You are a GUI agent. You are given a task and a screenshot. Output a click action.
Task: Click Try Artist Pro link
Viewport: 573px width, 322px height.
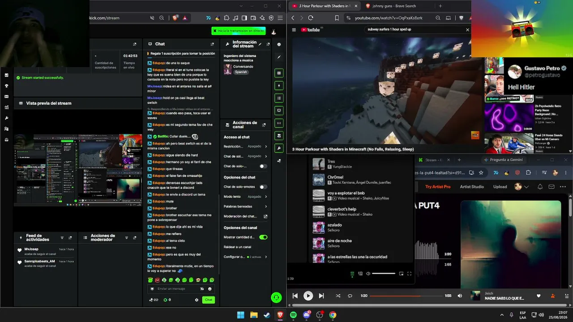pyautogui.click(x=438, y=186)
